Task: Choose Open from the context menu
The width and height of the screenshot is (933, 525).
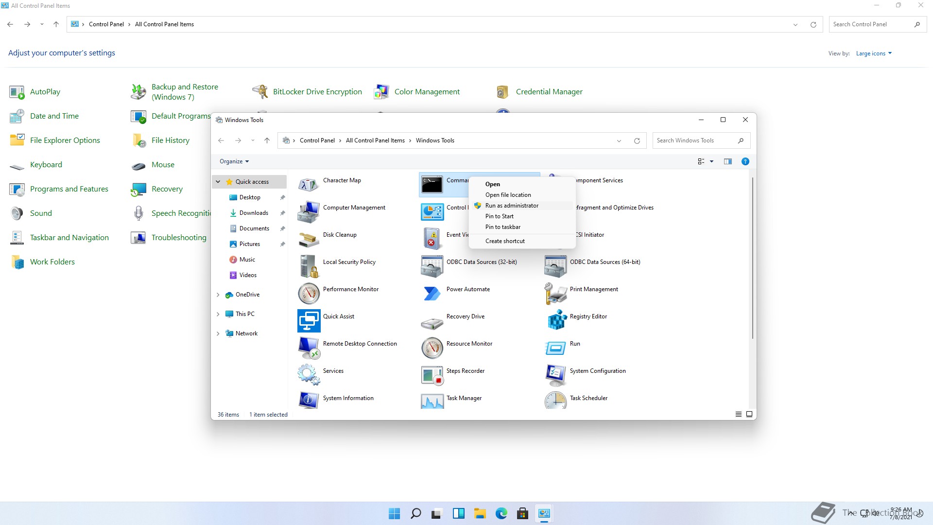Action: pos(493,184)
